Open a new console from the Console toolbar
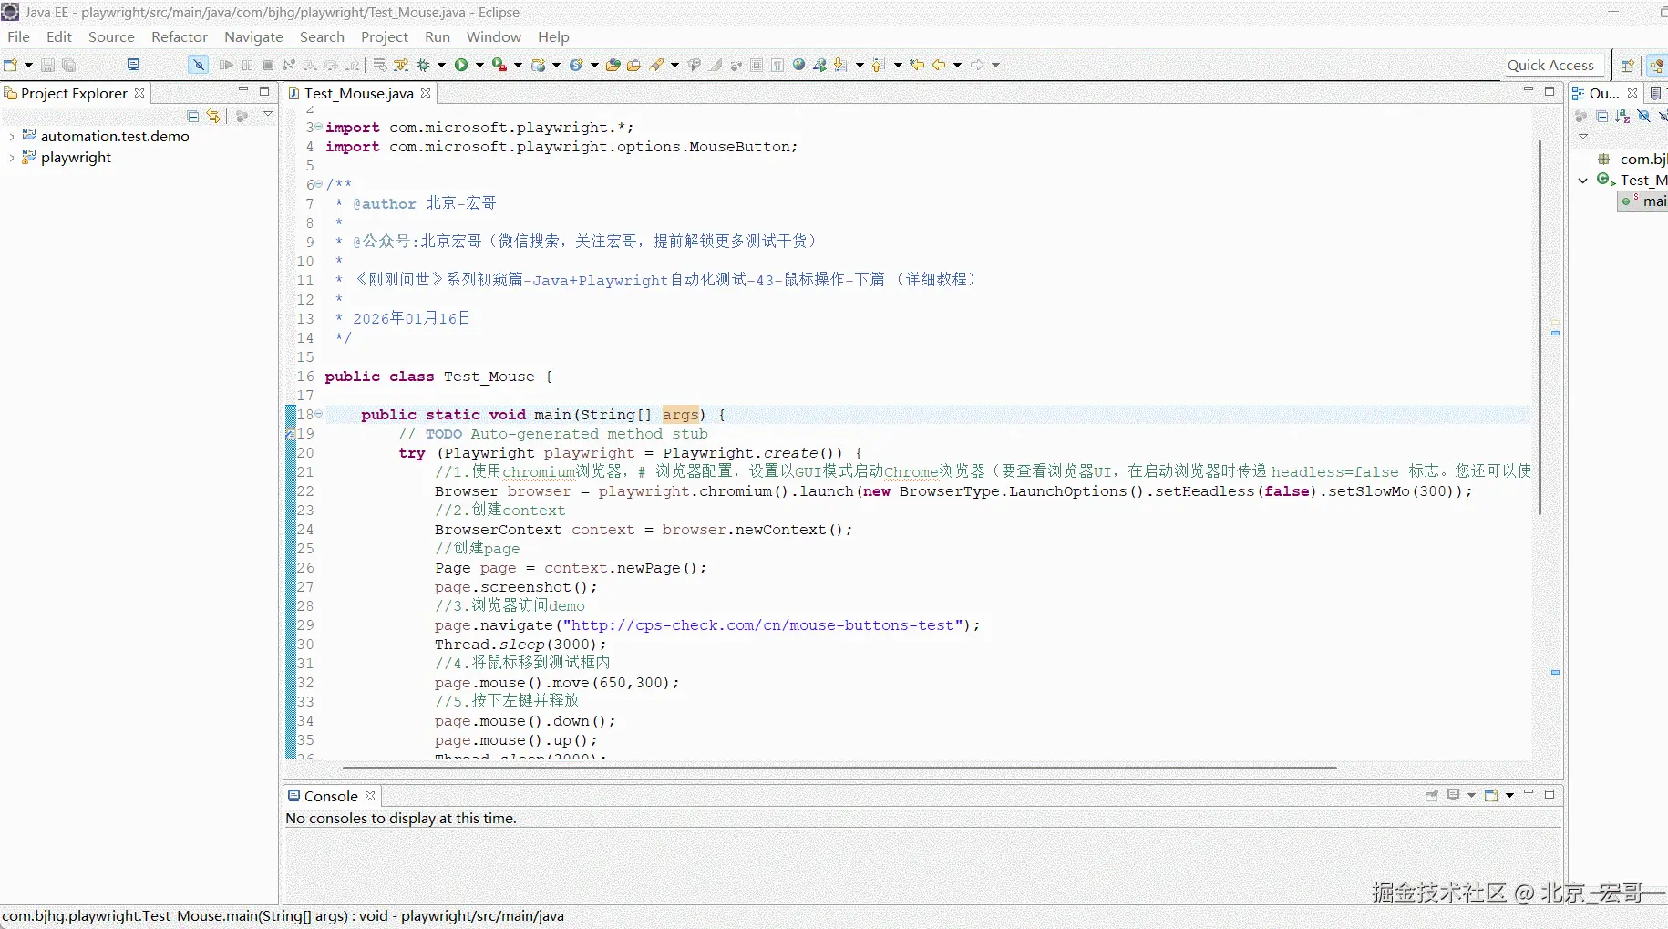Screen dimensions: 1668x929 click(x=1492, y=796)
